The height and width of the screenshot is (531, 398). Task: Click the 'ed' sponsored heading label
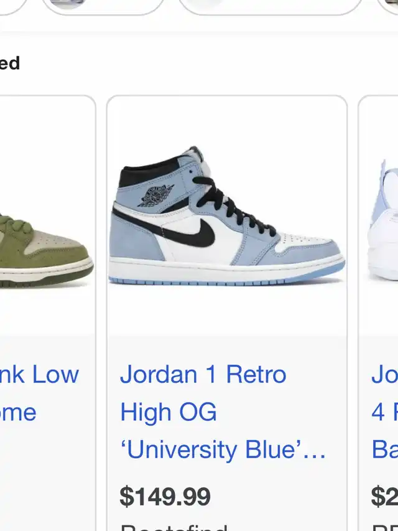[x=10, y=63]
